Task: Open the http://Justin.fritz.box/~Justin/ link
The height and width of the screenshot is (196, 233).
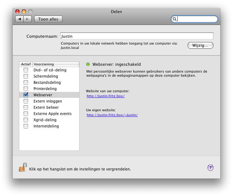Action: coord(112,115)
